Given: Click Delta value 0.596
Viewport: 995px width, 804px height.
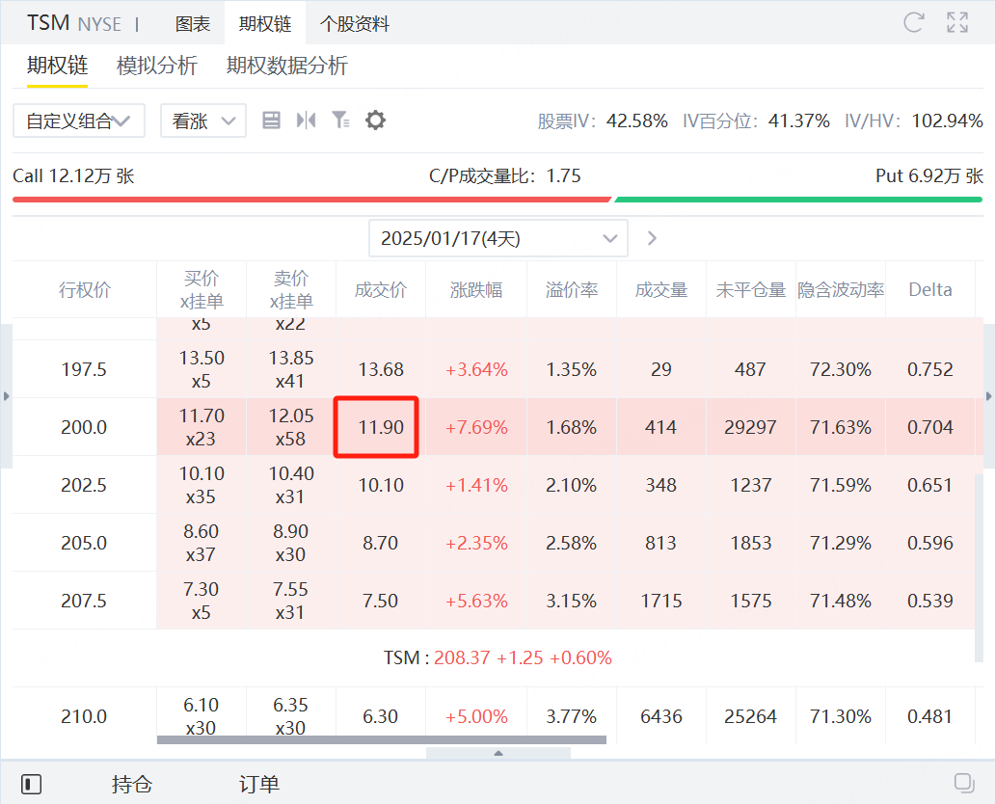Looking at the screenshot, I should point(930,543).
